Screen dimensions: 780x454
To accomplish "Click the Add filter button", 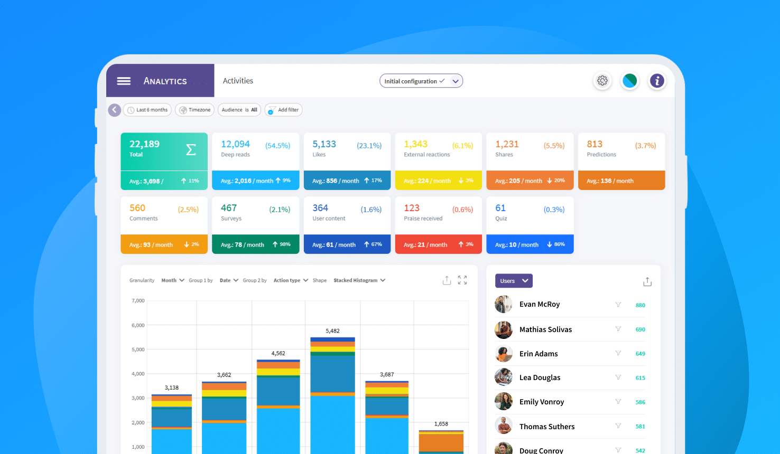I will click(283, 110).
